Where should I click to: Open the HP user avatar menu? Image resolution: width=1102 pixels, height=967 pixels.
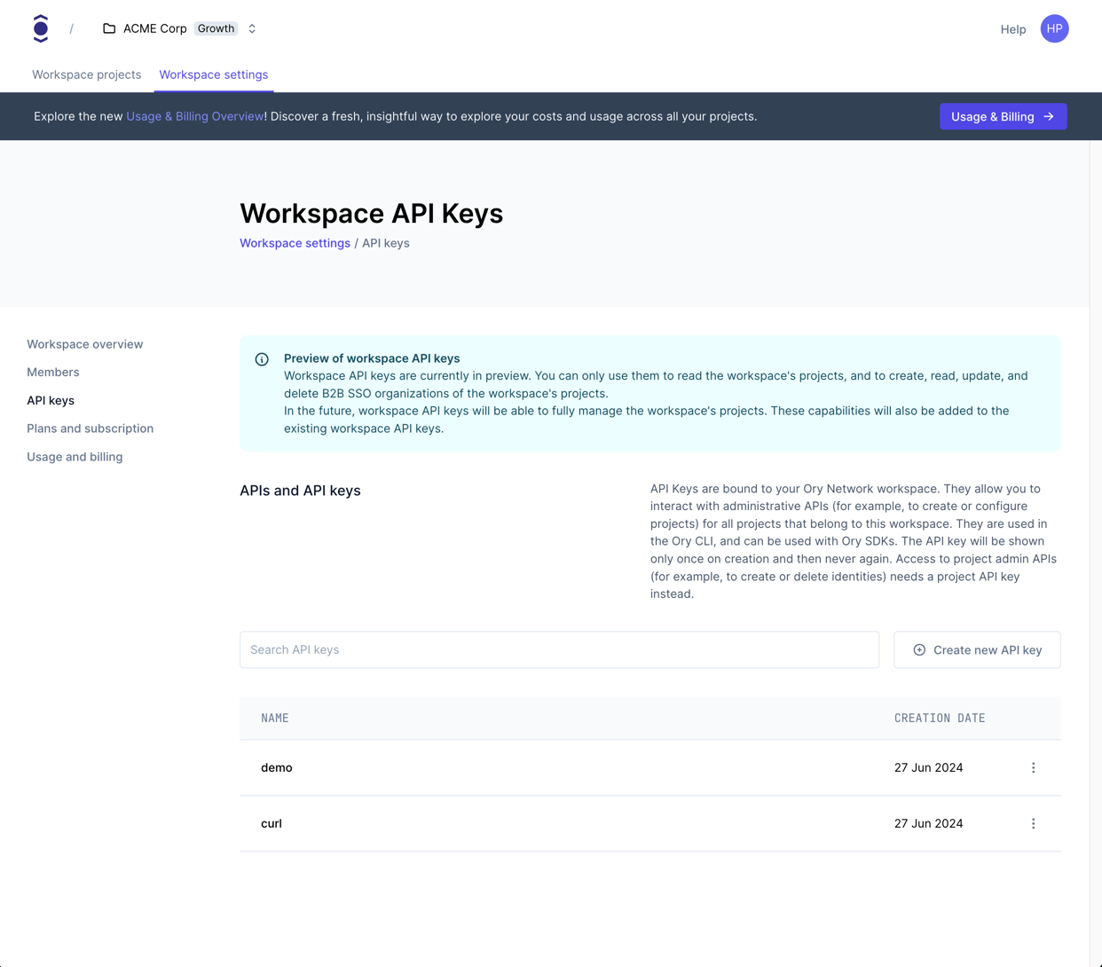[1054, 28]
